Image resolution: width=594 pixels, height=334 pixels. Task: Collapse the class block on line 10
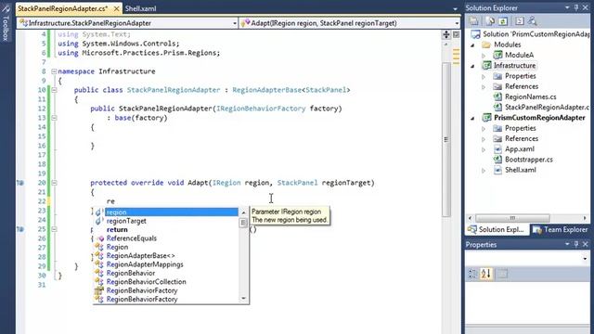point(54,90)
